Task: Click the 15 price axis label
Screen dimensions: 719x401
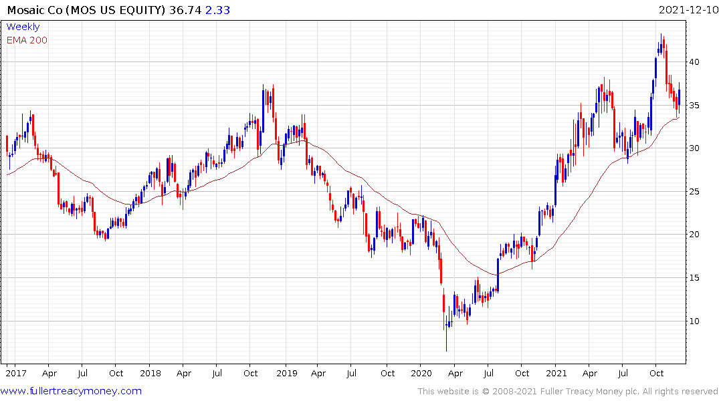Action: coord(694,278)
